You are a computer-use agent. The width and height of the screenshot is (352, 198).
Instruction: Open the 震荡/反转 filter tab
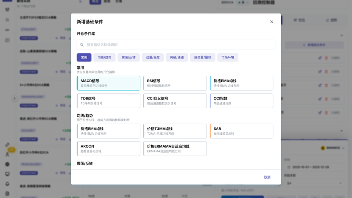point(128,58)
